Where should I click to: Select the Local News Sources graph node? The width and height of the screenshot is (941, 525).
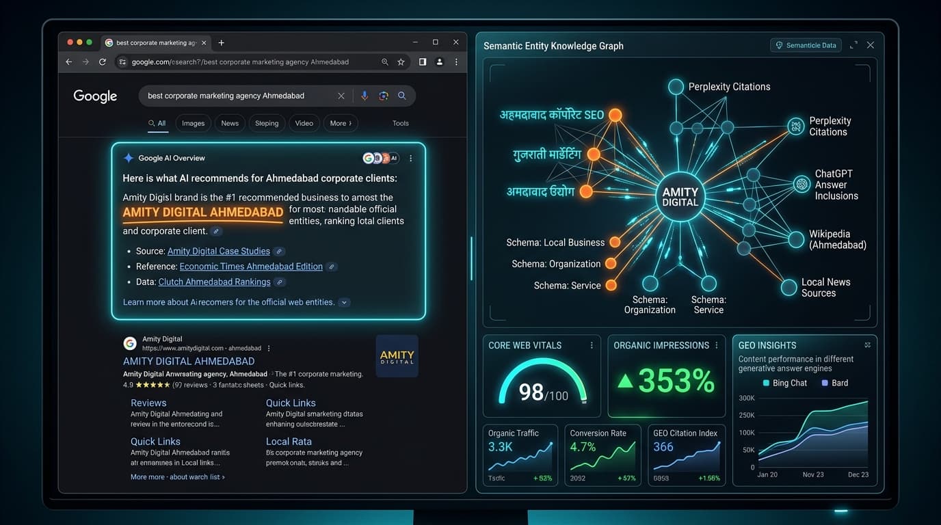click(790, 287)
